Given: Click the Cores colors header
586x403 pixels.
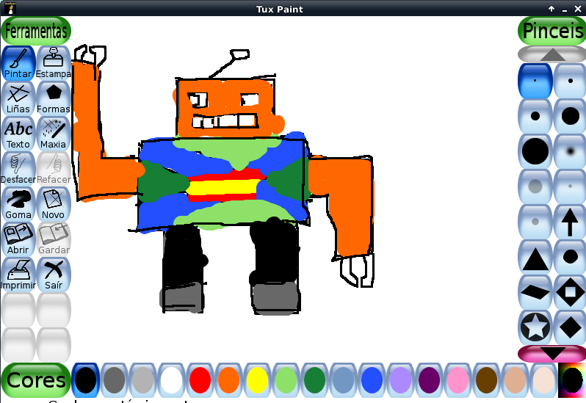Looking at the screenshot, I should click(36, 380).
